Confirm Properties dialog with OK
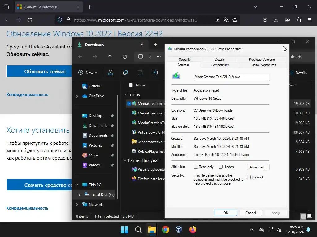 pyautogui.click(x=226, y=213)
